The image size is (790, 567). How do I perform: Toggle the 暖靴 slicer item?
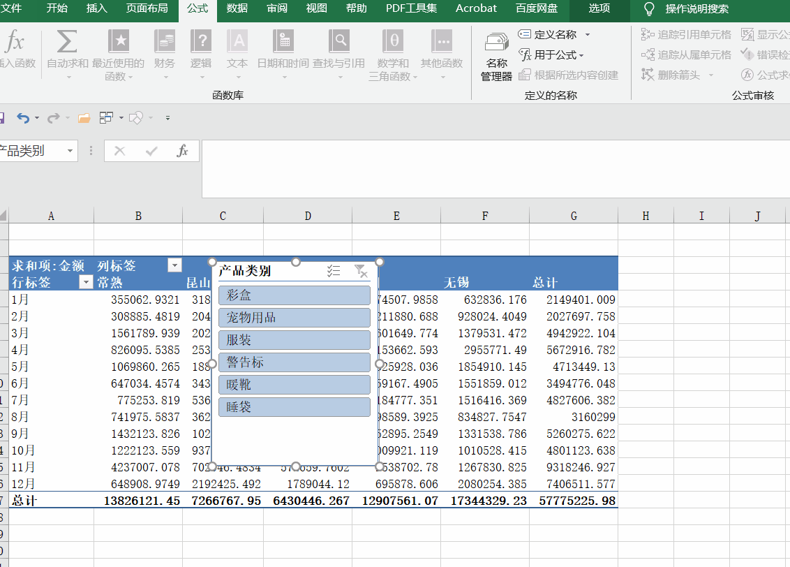[x=295, y=385]
